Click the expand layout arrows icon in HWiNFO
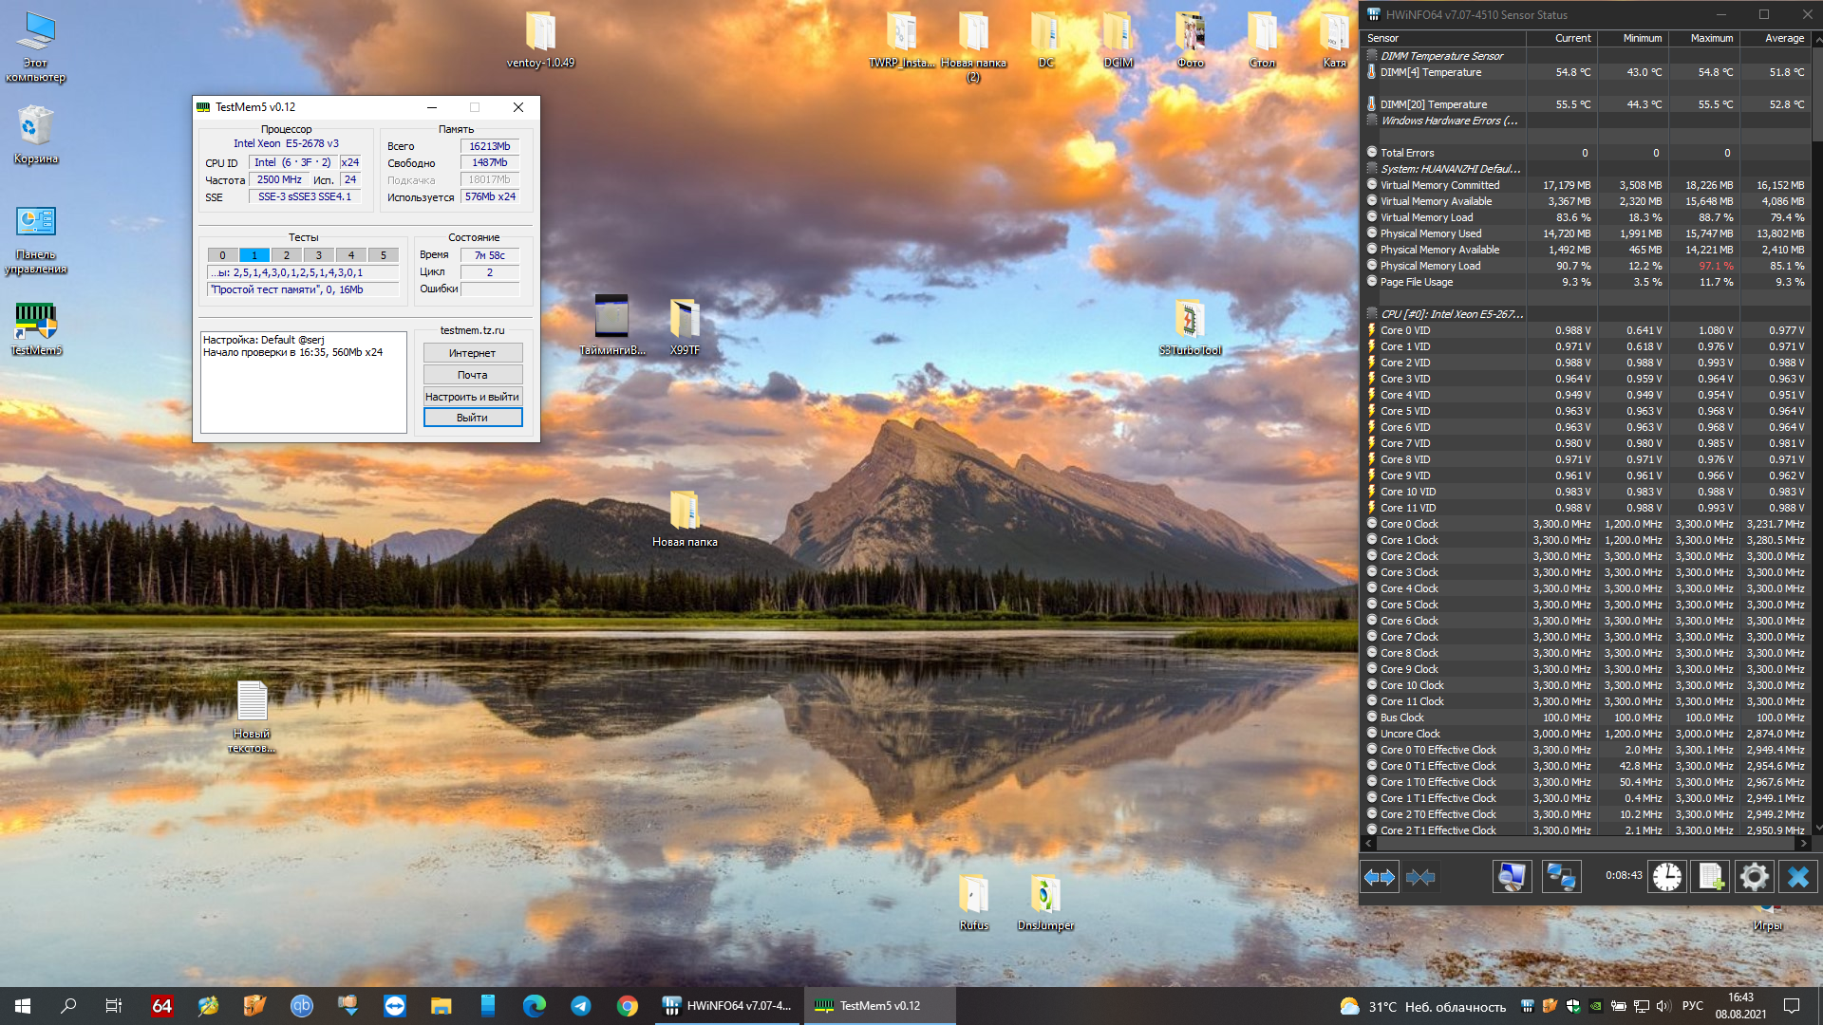 [x=1380, y=877]
